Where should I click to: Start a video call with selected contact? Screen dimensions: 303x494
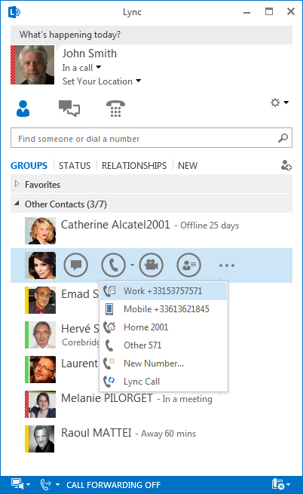[x=151, y=265]
